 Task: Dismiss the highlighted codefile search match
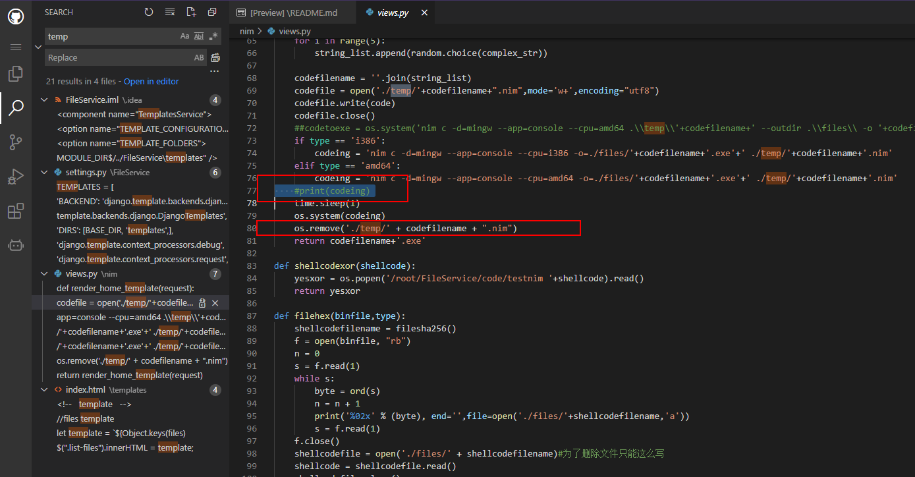(215, 303)
